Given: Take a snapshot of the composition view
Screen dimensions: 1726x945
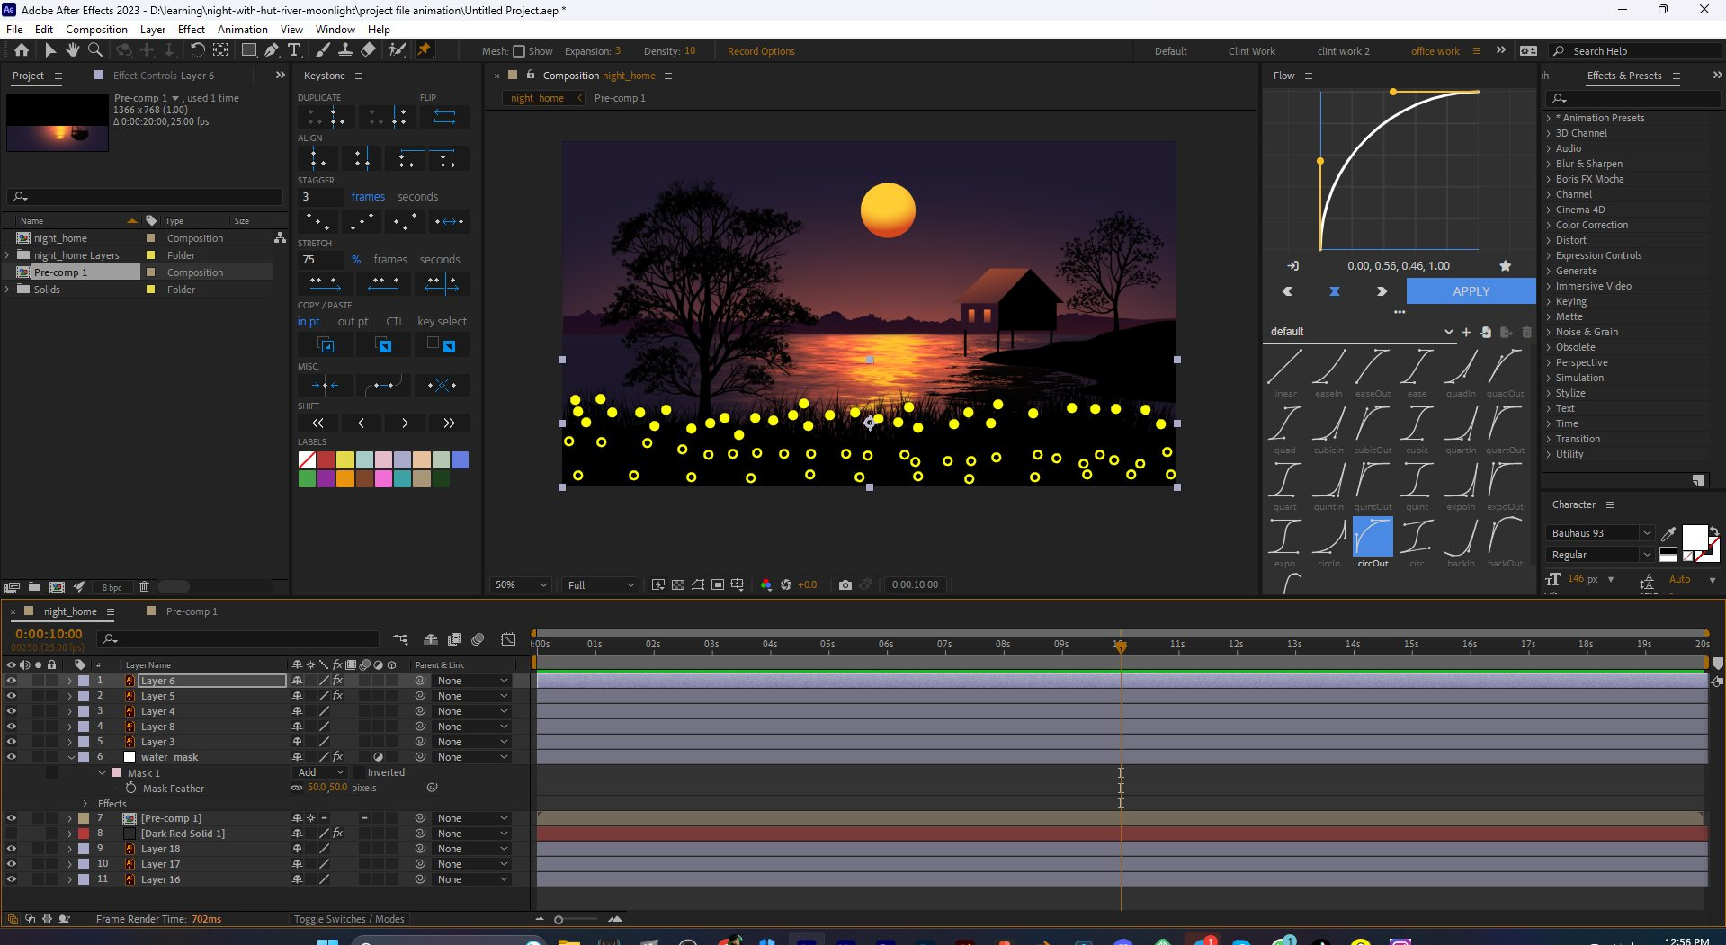Looking at the screenshot, I should click(845, 584).
